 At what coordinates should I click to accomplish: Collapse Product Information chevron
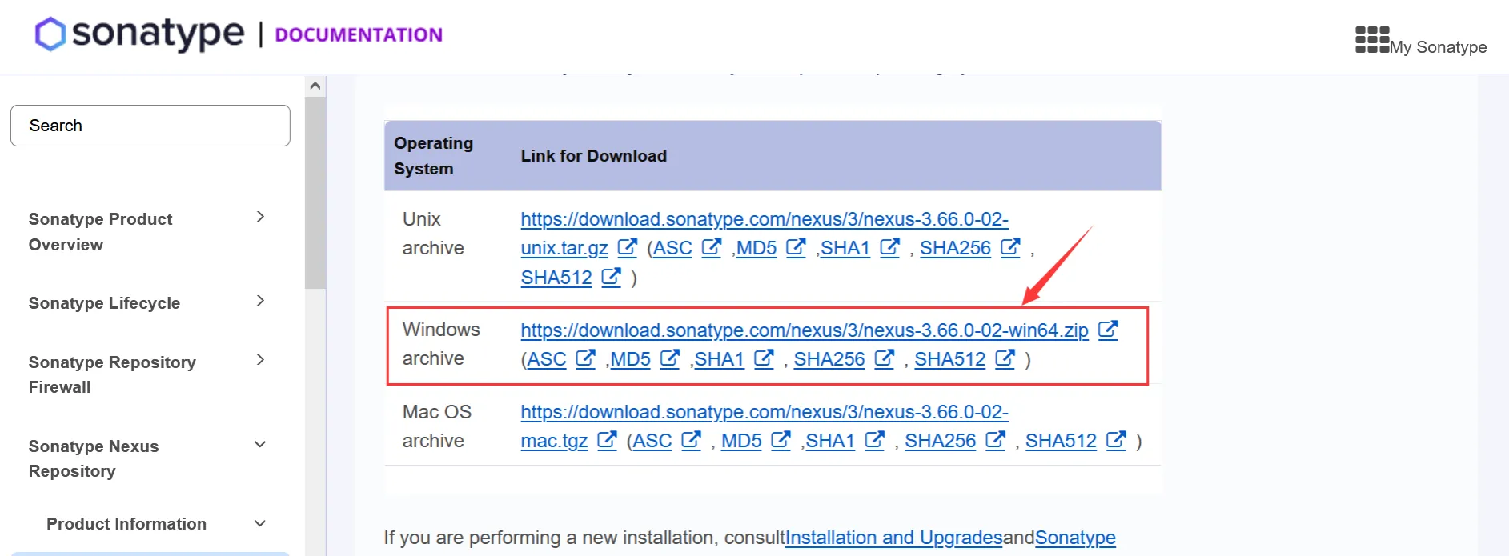tap(260, 524)
